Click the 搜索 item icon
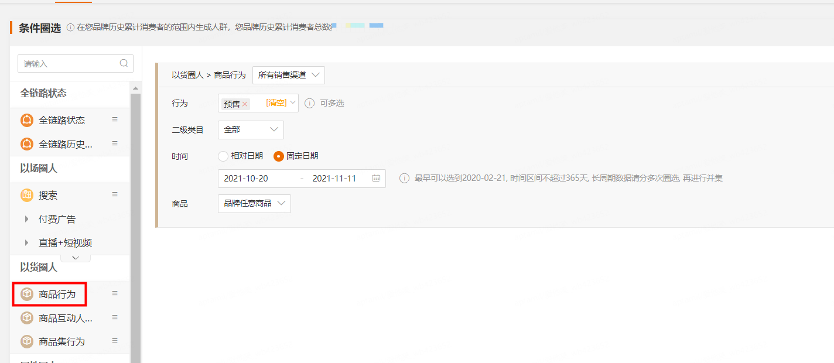This screenshot has height=363, width=834. 27,196
